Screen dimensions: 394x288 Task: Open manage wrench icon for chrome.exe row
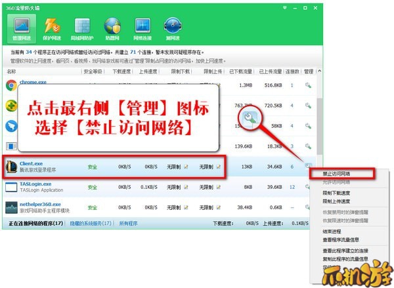[308, 85]
